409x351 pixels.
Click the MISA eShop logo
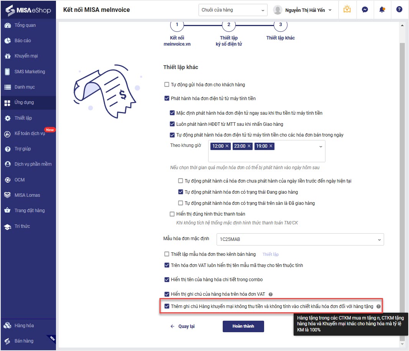tap(28, 10)
